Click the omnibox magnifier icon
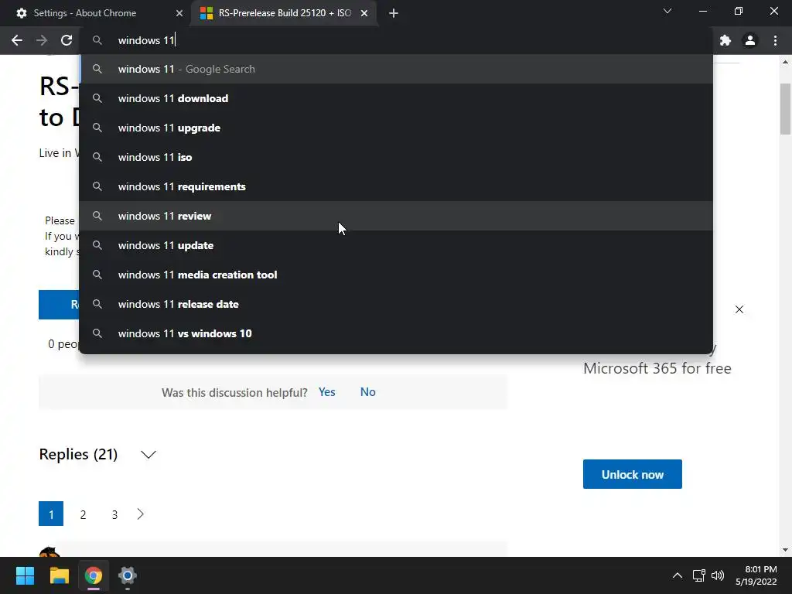 (x=97, y=40)
